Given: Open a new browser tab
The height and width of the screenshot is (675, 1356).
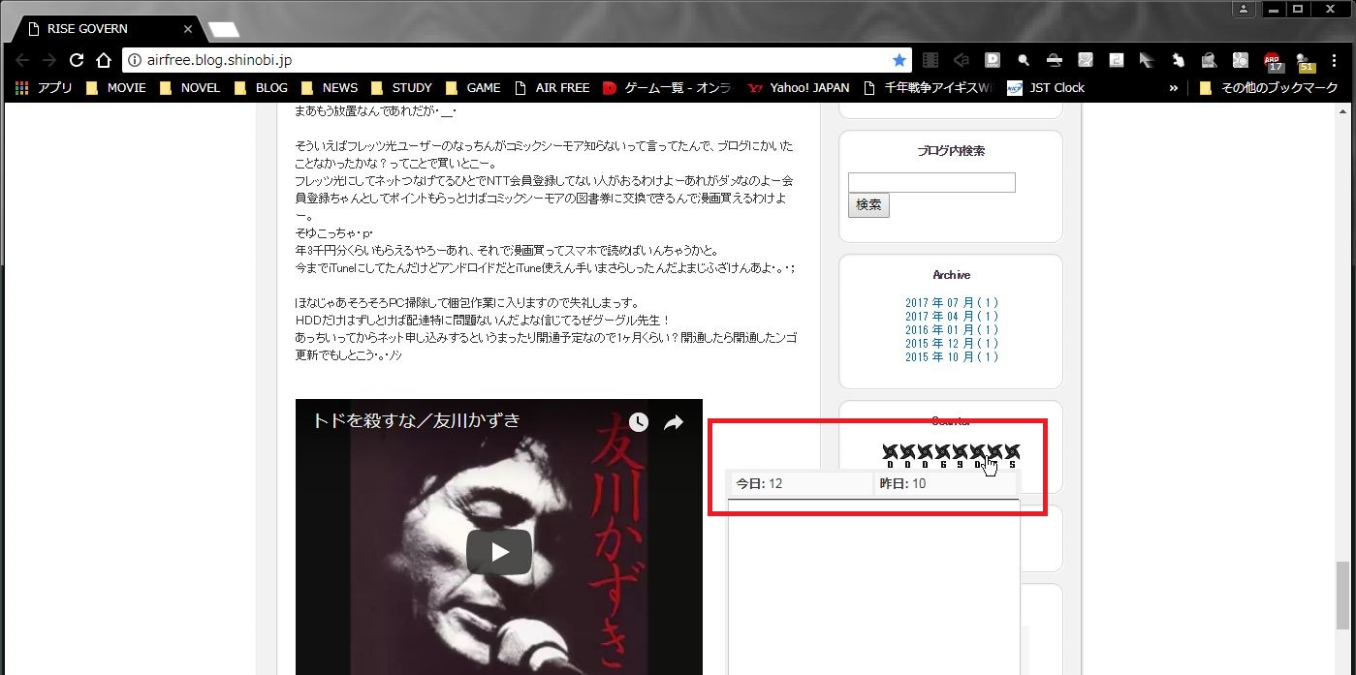Looking at the screenshot, I should click(223, 29).
